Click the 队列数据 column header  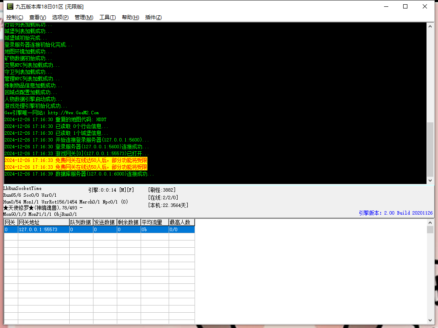[81, 222]
